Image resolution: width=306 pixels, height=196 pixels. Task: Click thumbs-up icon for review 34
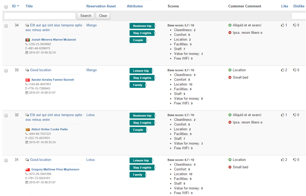(282, 25)
